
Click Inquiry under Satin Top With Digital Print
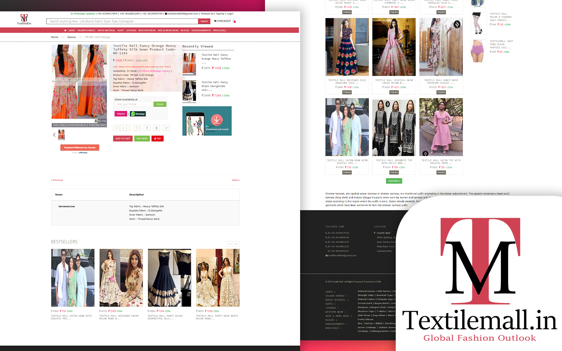coord(441,172)
